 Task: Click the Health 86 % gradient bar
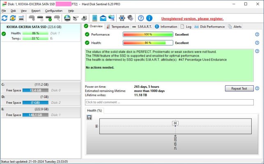[x=148, y=43]
